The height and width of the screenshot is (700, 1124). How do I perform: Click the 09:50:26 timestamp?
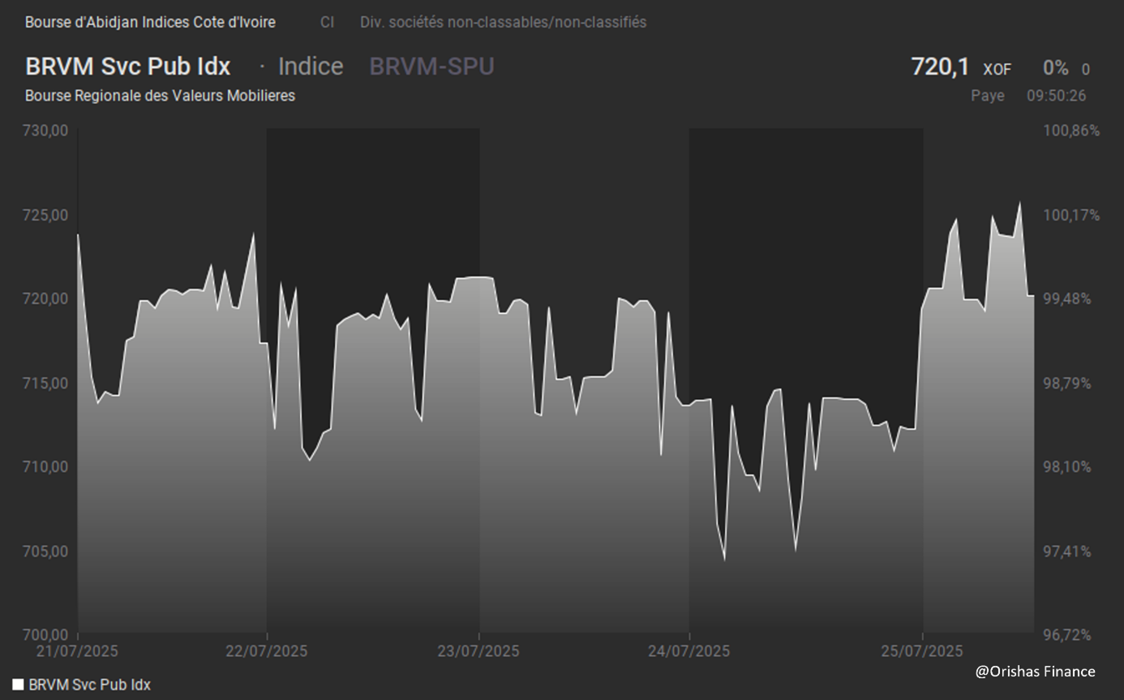[x=1057, y=96]
